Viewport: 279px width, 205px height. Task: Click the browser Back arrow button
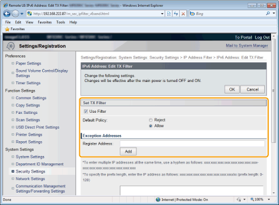(x=7, y=14)
